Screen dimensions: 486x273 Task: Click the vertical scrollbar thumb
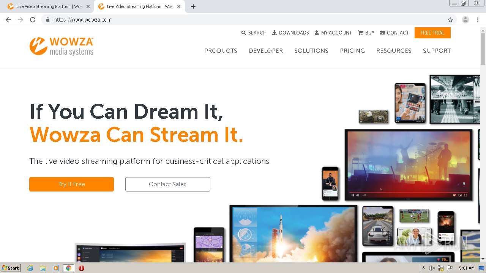tap(483, 49)
